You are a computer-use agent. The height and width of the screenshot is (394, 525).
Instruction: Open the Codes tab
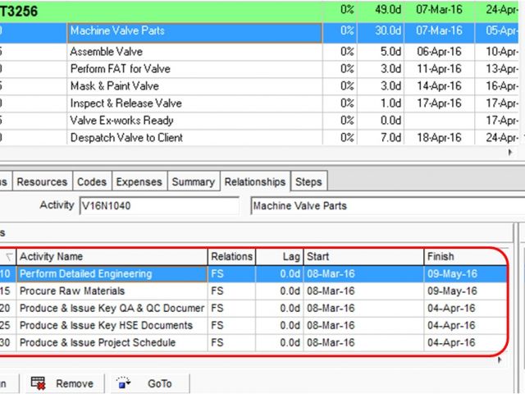pos(91,181)
